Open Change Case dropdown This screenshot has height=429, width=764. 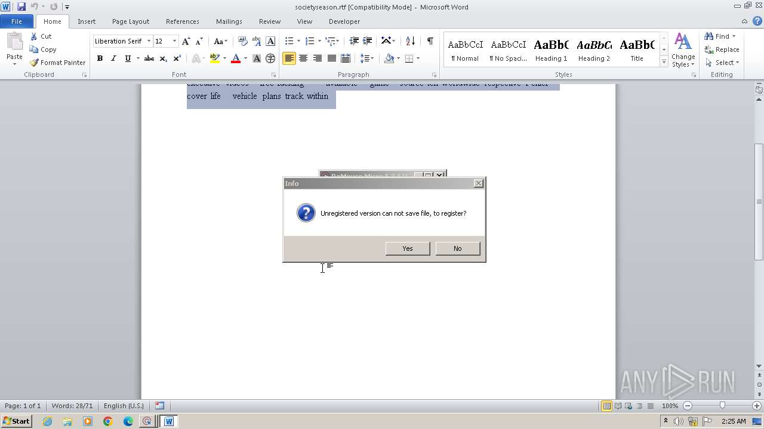(220, 41)
